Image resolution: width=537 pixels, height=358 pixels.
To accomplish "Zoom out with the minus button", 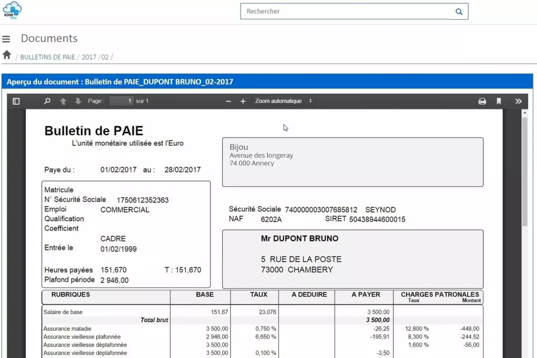I will click(228, 101).
